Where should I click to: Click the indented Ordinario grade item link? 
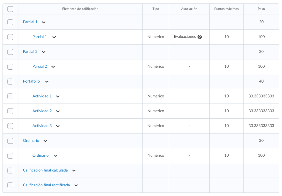40,156
